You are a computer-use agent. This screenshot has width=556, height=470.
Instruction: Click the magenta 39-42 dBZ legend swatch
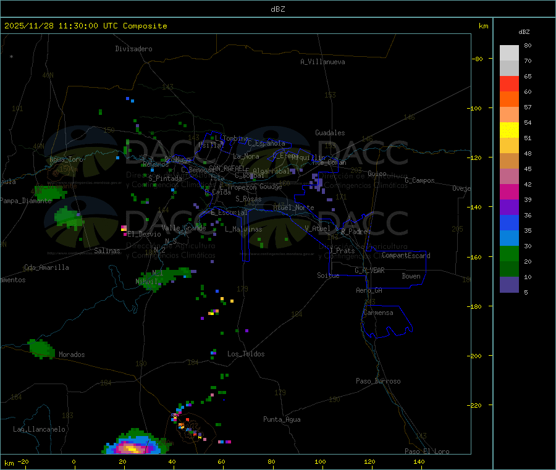coord(509,191)
